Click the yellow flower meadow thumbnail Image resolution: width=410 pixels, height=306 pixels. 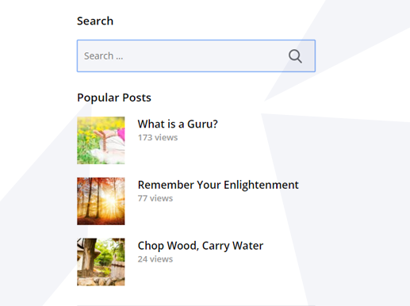[x=101, y=140]
